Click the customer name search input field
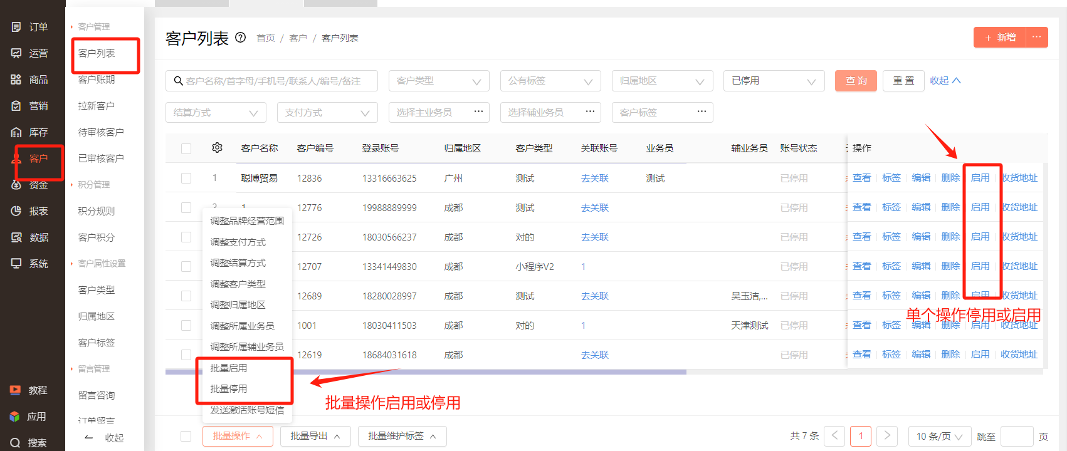The height and width of the screenshot is (451, 1067). (271, 81)
